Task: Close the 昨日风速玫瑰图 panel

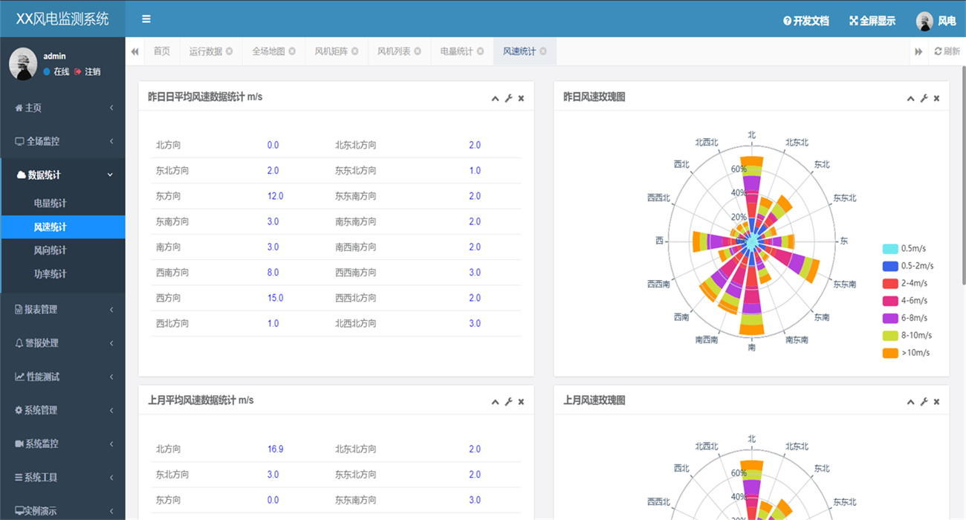Action: tap(936, 98)
